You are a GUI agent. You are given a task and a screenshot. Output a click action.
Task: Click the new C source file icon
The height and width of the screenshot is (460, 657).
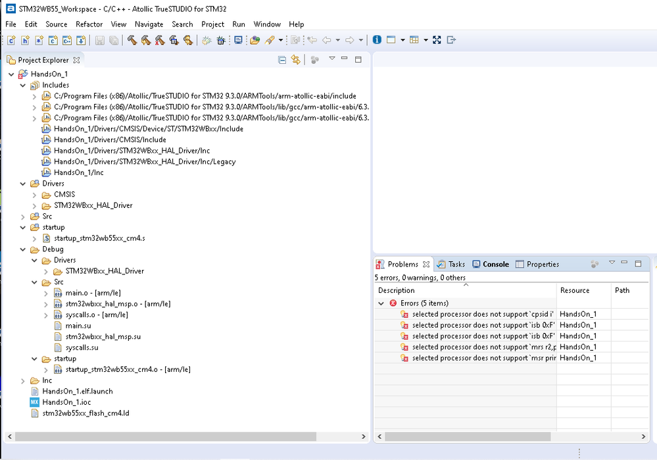11,40
